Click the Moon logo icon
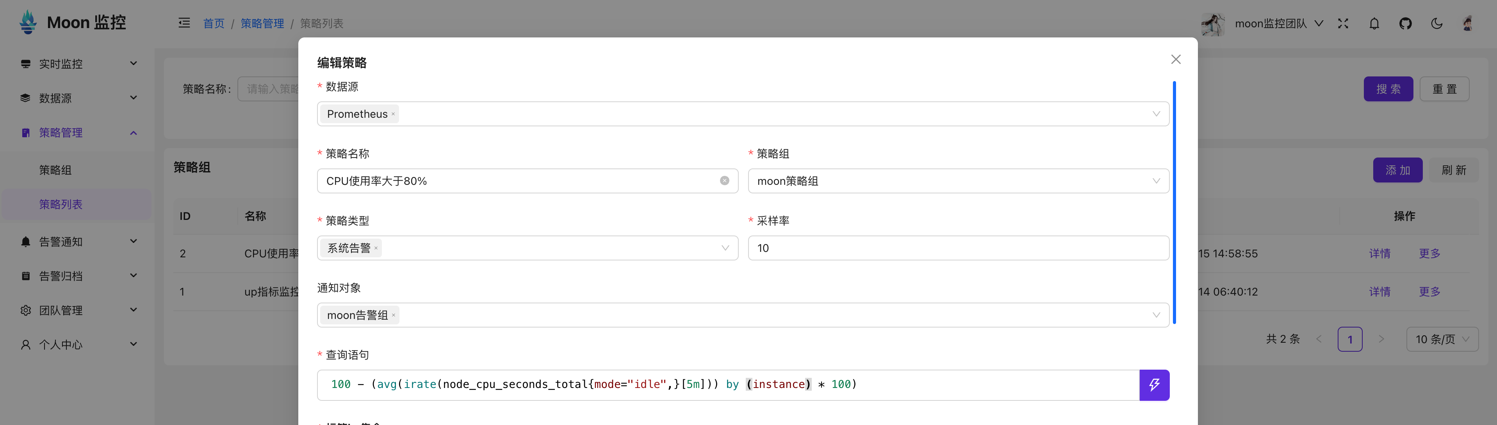 pyautogui.click(x=28, y=23)
